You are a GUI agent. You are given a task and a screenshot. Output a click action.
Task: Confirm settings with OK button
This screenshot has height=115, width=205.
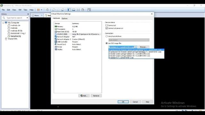pyautogui.click(x=123, y=102)
